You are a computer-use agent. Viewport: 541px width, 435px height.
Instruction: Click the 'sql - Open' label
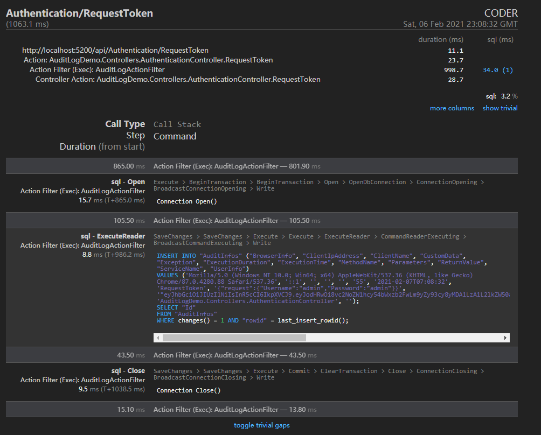point(128,181)
